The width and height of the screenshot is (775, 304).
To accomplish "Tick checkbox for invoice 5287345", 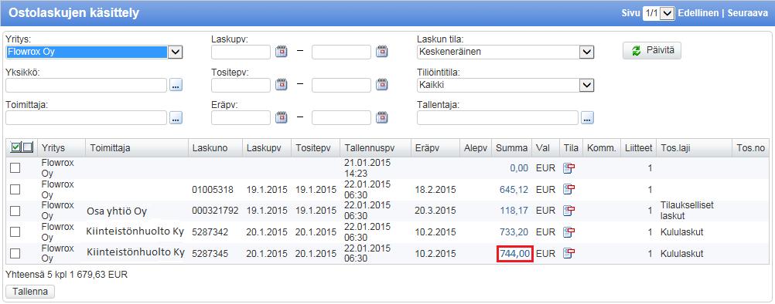I will coord(15,253).
